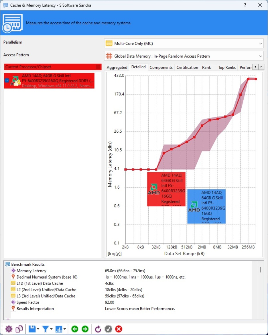Go to the Certification tab
268x335 pixels.
(x=187, y=67)
